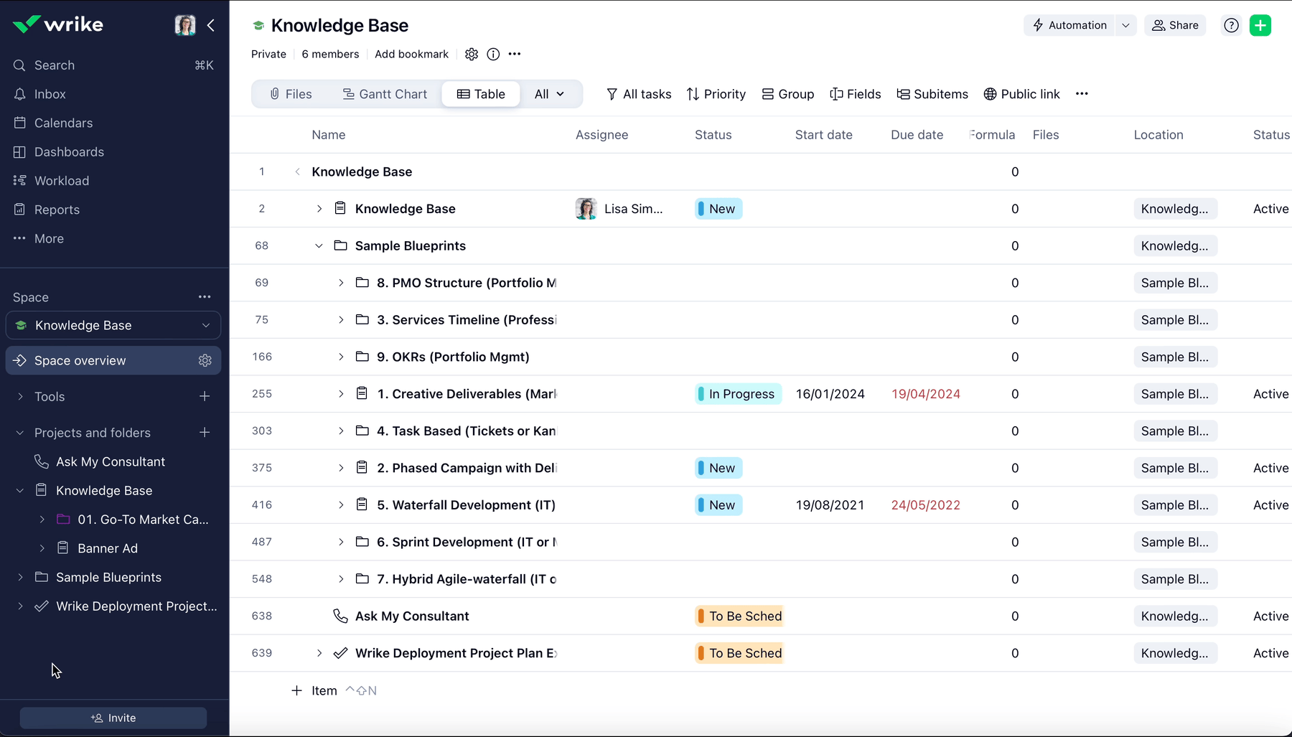Switch to the Gantt Chart tab
This screenshot has height=737, width=1292.
click(385, 94)
